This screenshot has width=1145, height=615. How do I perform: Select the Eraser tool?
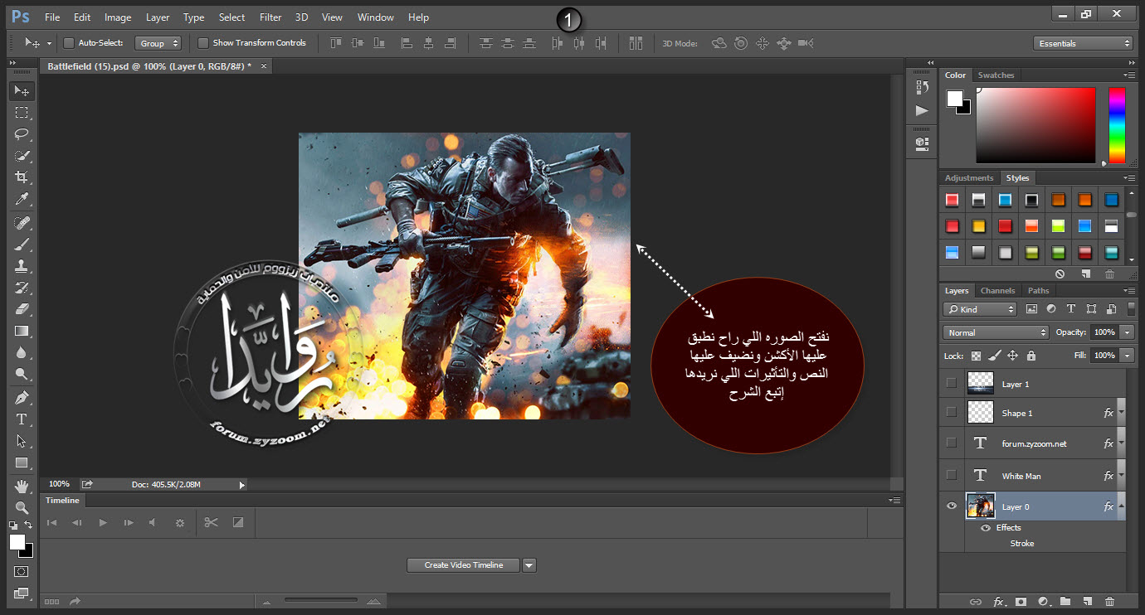pos(22,309)
